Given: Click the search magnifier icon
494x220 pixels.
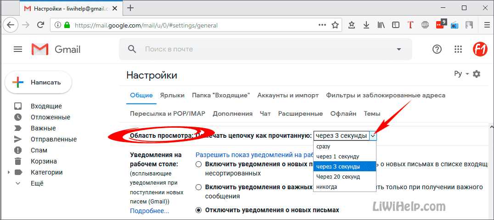Looking at the screenshot, I should [x=132, y=49].
